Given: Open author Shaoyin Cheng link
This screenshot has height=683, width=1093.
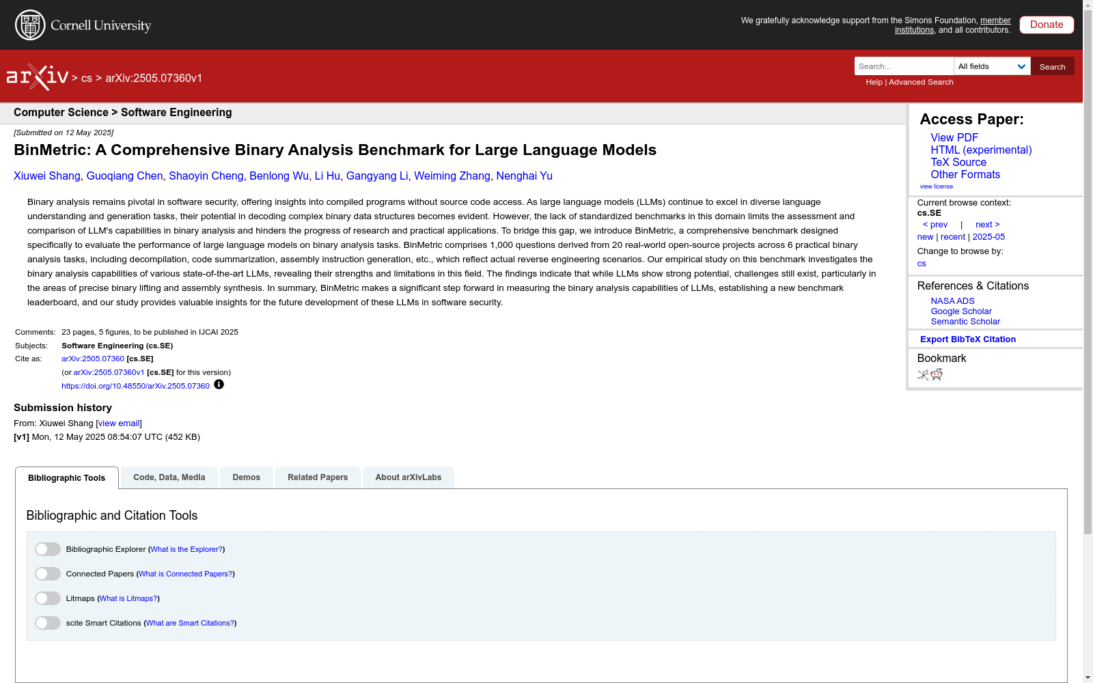Looking at the screenshot, I should click(x=206, y=176).
